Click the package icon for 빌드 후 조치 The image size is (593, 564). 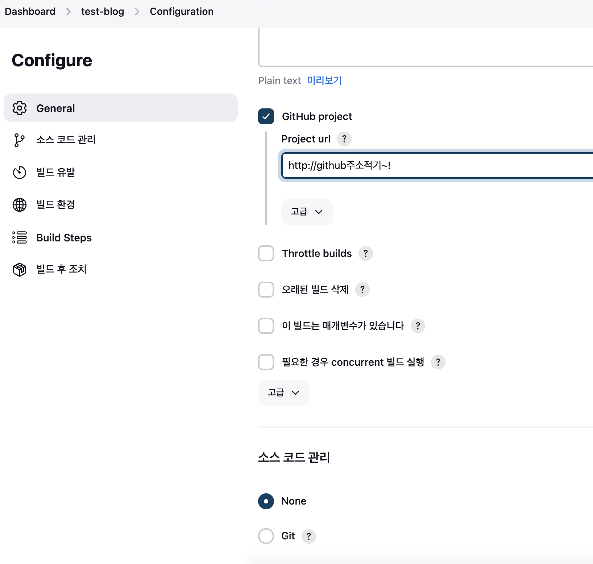point(20,269)
